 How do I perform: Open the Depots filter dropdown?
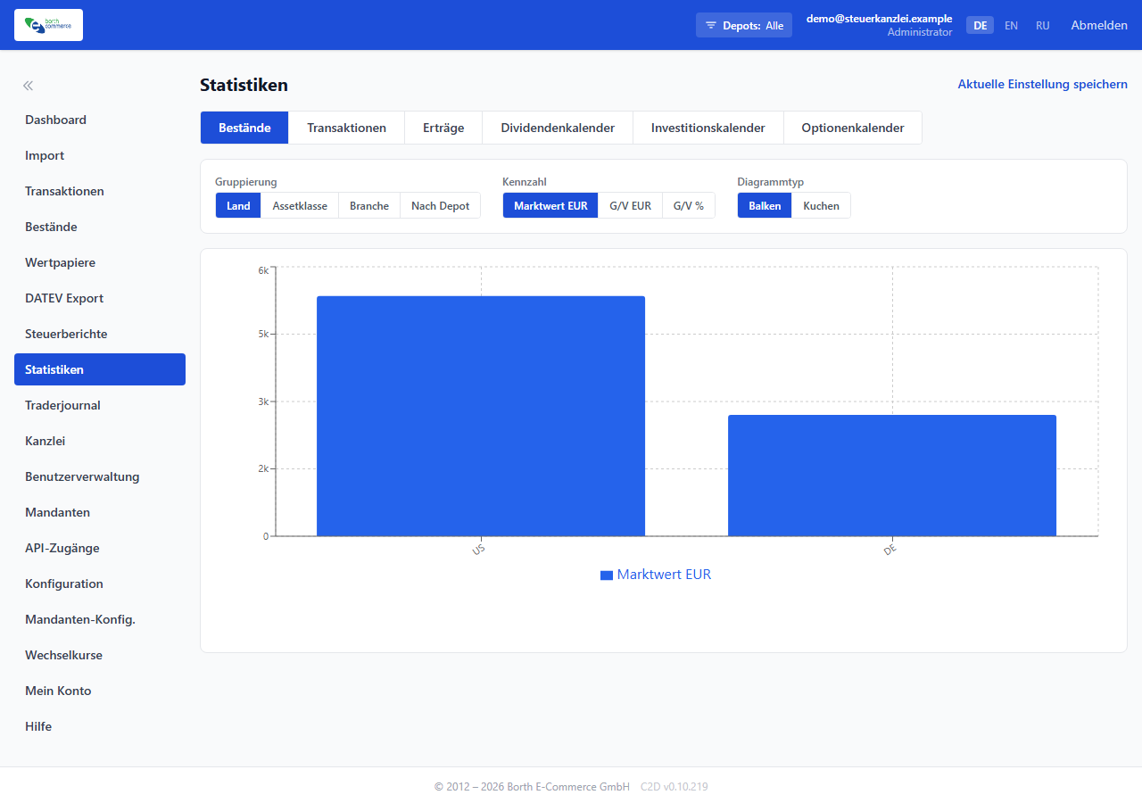pyautogui.click(x=744, y=25)
